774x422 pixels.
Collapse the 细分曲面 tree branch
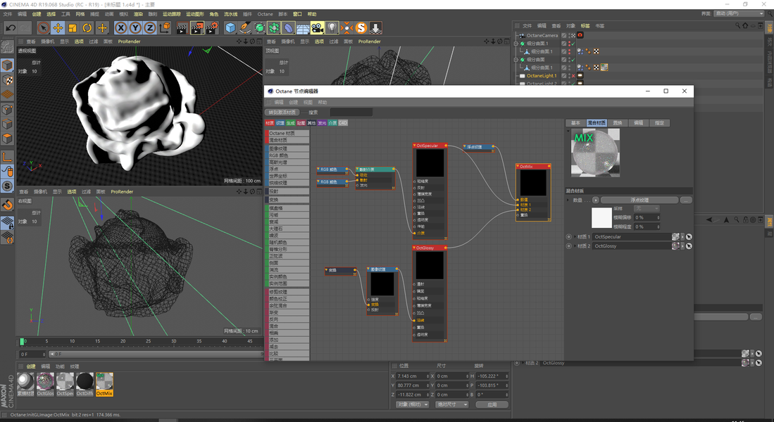(x=516, y=60)
